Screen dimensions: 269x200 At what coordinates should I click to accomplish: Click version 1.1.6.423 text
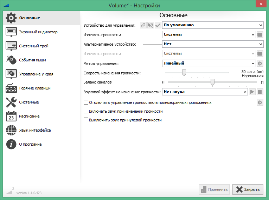(29, 193)
